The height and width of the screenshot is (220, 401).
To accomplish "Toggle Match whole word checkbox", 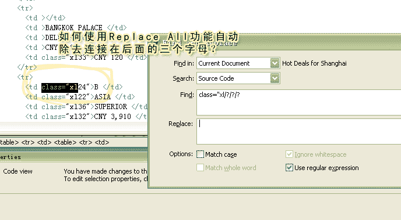I will 200,168.
